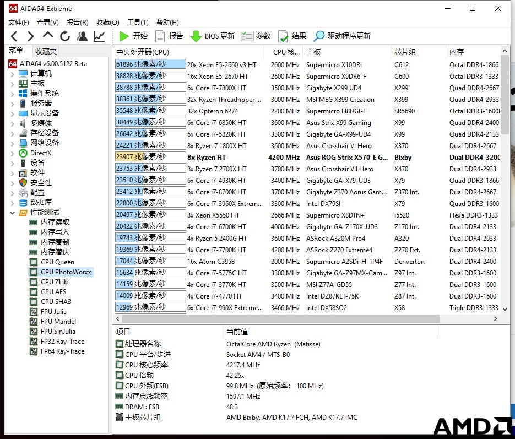The image size is (515, 439).
Task: Click the 主板 column header
Action: coord(348,52)
